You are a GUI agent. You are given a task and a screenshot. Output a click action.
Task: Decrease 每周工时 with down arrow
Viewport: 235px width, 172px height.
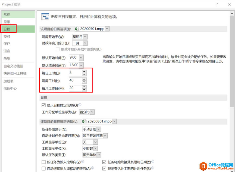click(84, 82)
